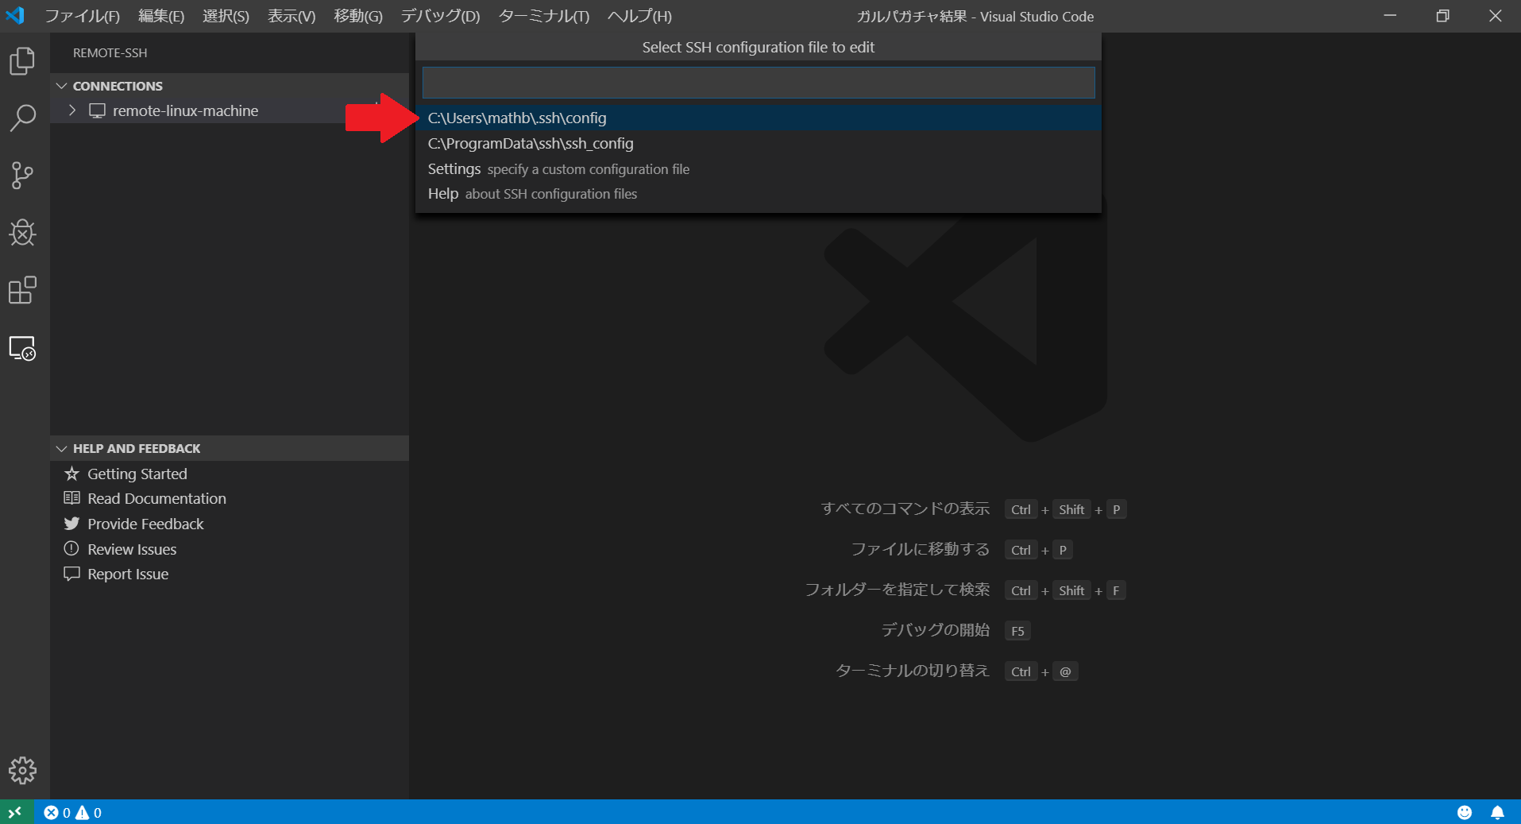Select C:\Users\mathb\.ssh\config file
The image size is (1521, 824).
tap(759, 118)
